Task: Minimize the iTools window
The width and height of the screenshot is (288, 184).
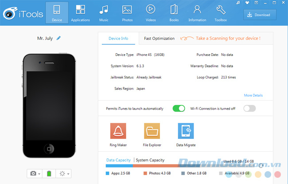Action: pyautogui.click(x=265, y=3)
